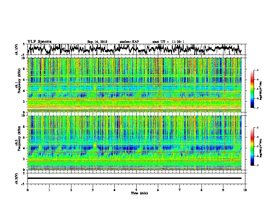Viewport: 276px width, 213px height.
Task: Click the ch.2 colorbar log(PSD) unit label
Action: (x=261, y=148)
